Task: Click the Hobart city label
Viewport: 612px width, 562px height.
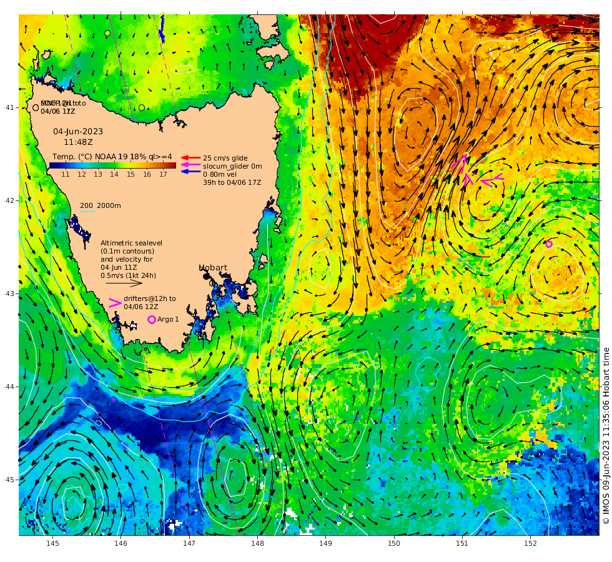Action: pos(213,267)
